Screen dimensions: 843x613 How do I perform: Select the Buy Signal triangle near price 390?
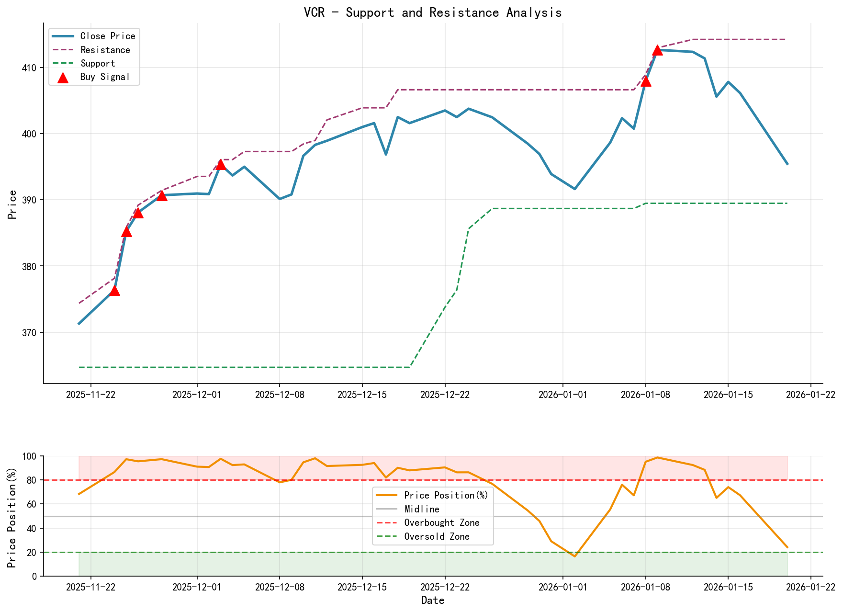[162, 195]
